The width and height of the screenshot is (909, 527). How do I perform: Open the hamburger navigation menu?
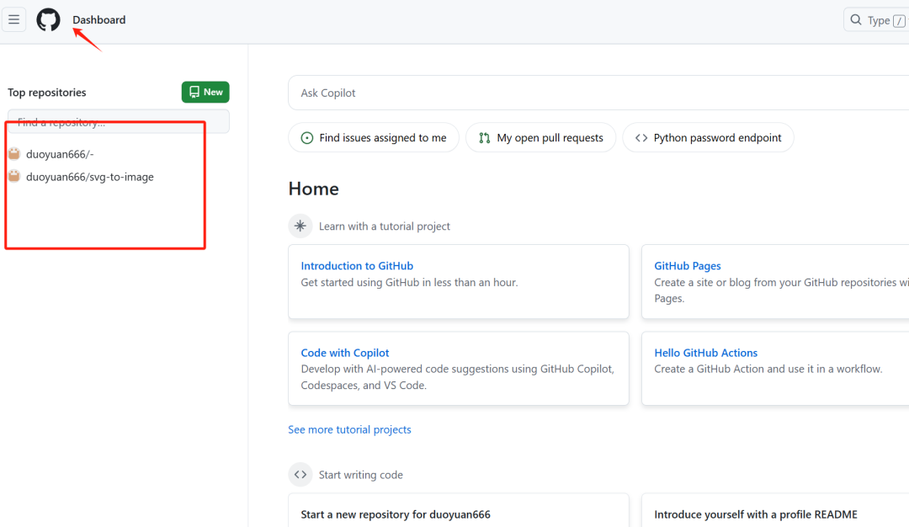click(14, 19)
